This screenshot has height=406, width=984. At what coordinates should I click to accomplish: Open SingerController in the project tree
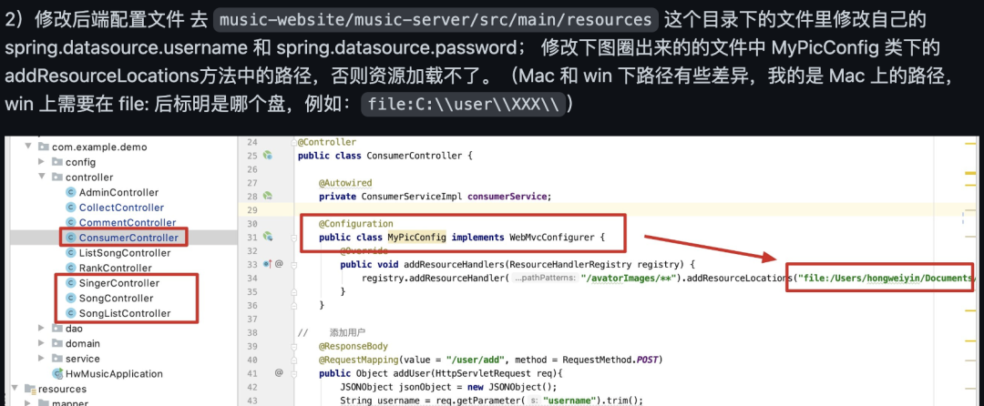[x=119, y=283]
